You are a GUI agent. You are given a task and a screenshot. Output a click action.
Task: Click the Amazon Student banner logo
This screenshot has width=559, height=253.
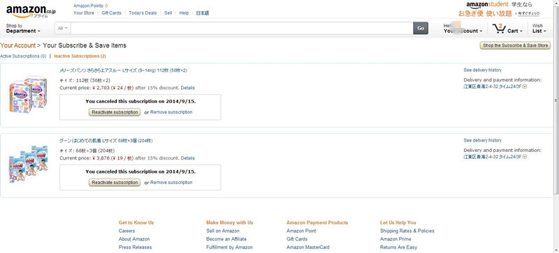[488, 5]
